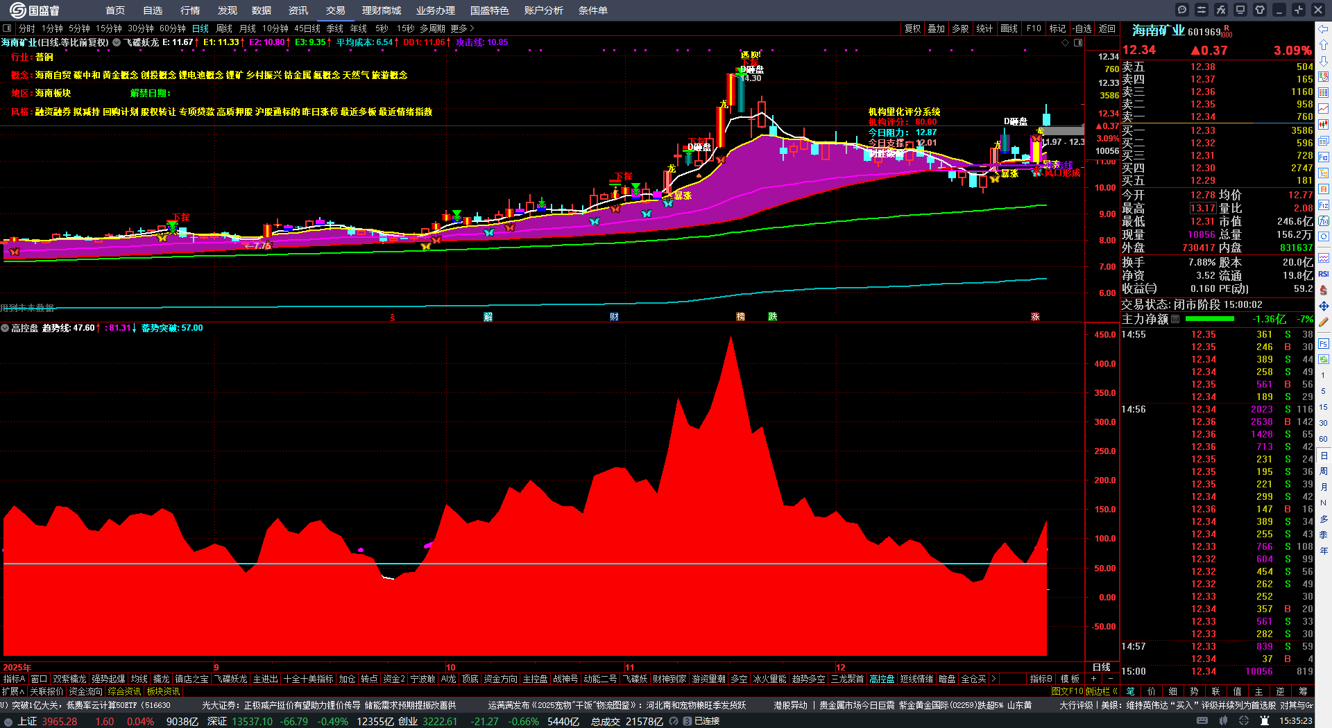Screen dimensions: 1332x728
Task: Open dropdown beside 高控盘 indicator name
Action: pyautogui.click(x=5, y=328)
